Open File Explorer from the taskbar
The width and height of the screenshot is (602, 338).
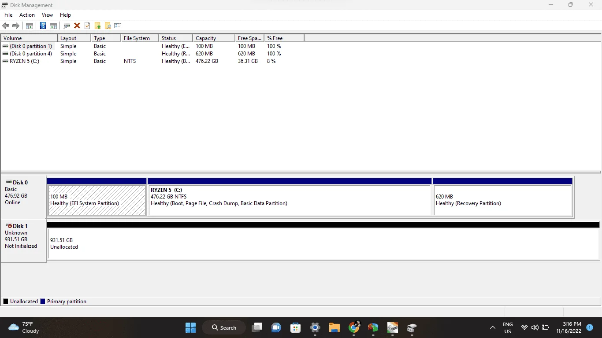[x=334, y=327]
